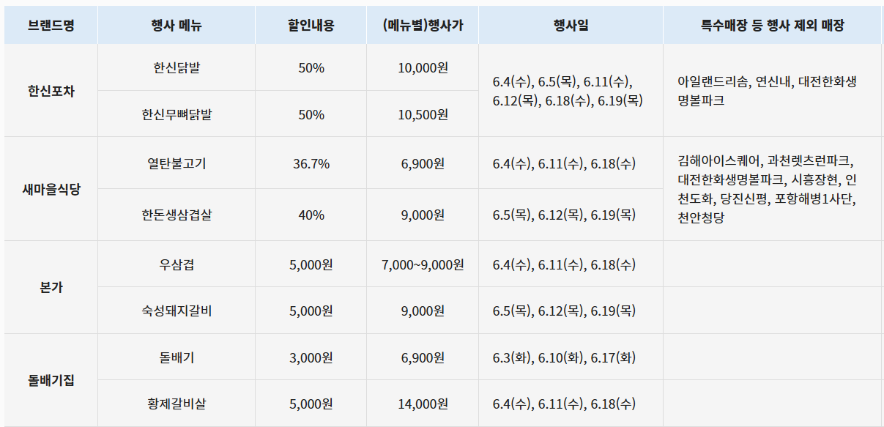Select 5,000원 discount in 우삼겹 row
Image resolution: width=884 pixels, height=427 pixels.
311,264
